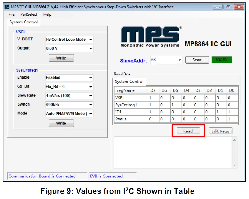This screenshot has height=199, width=249.
Task: Open the File menu
Action: 11,15
